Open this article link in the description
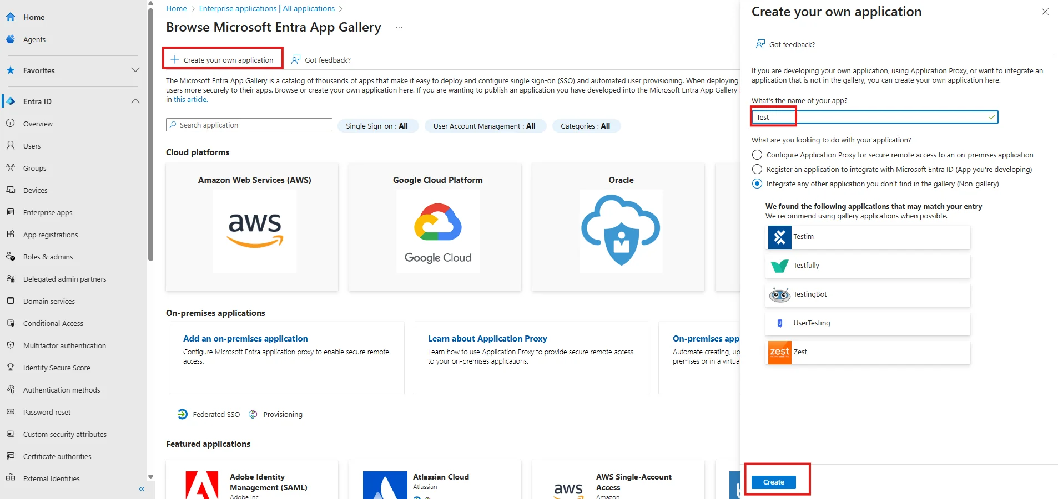The height and width of the screenshot is (499, 1058). [x=190, y=99]
